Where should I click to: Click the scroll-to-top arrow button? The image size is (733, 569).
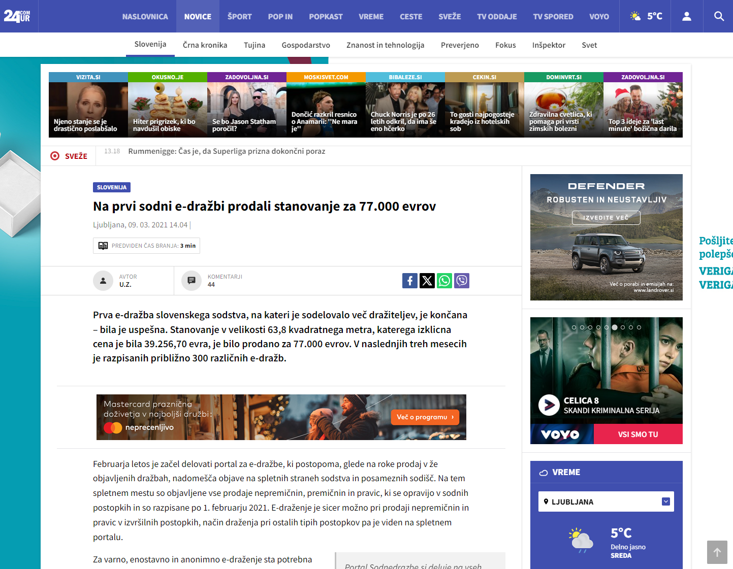pos(717,552)
